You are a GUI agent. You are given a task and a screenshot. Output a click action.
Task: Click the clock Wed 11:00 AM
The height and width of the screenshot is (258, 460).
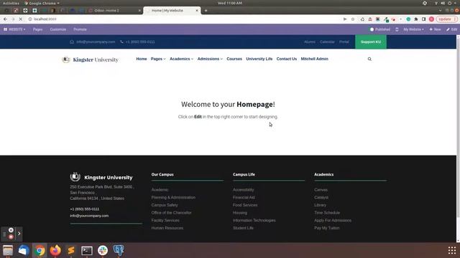point(230,3)
